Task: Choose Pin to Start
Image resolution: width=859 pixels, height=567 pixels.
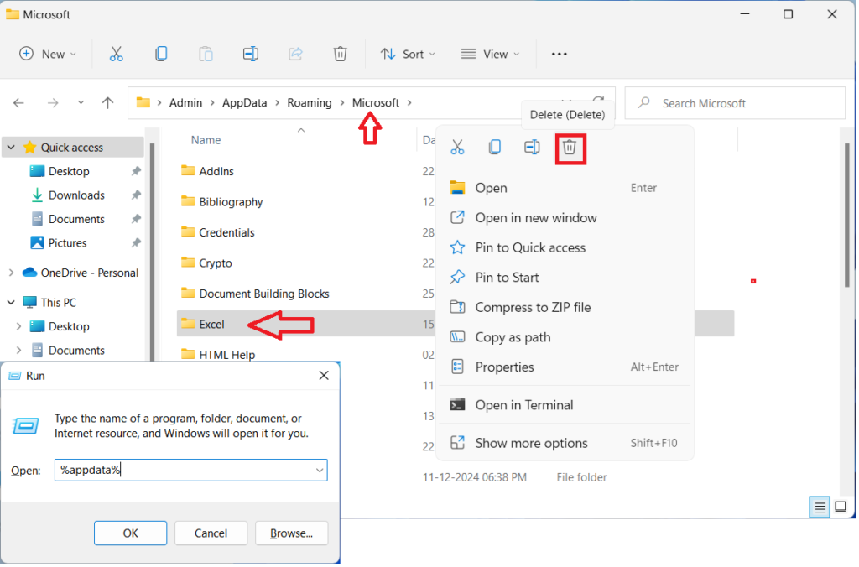Action: click(565, 278)
